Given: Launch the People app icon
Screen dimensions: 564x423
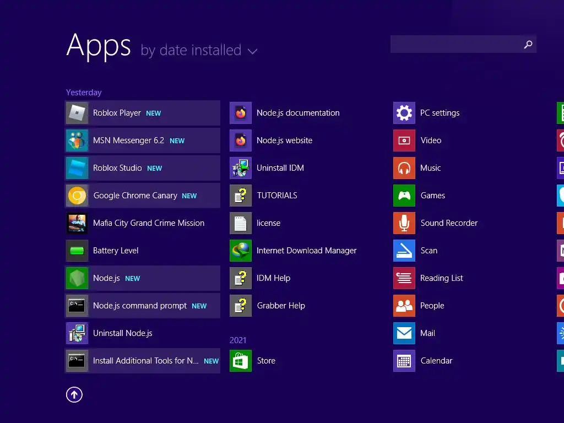Looking at the screenshot, I should point(404,306).
